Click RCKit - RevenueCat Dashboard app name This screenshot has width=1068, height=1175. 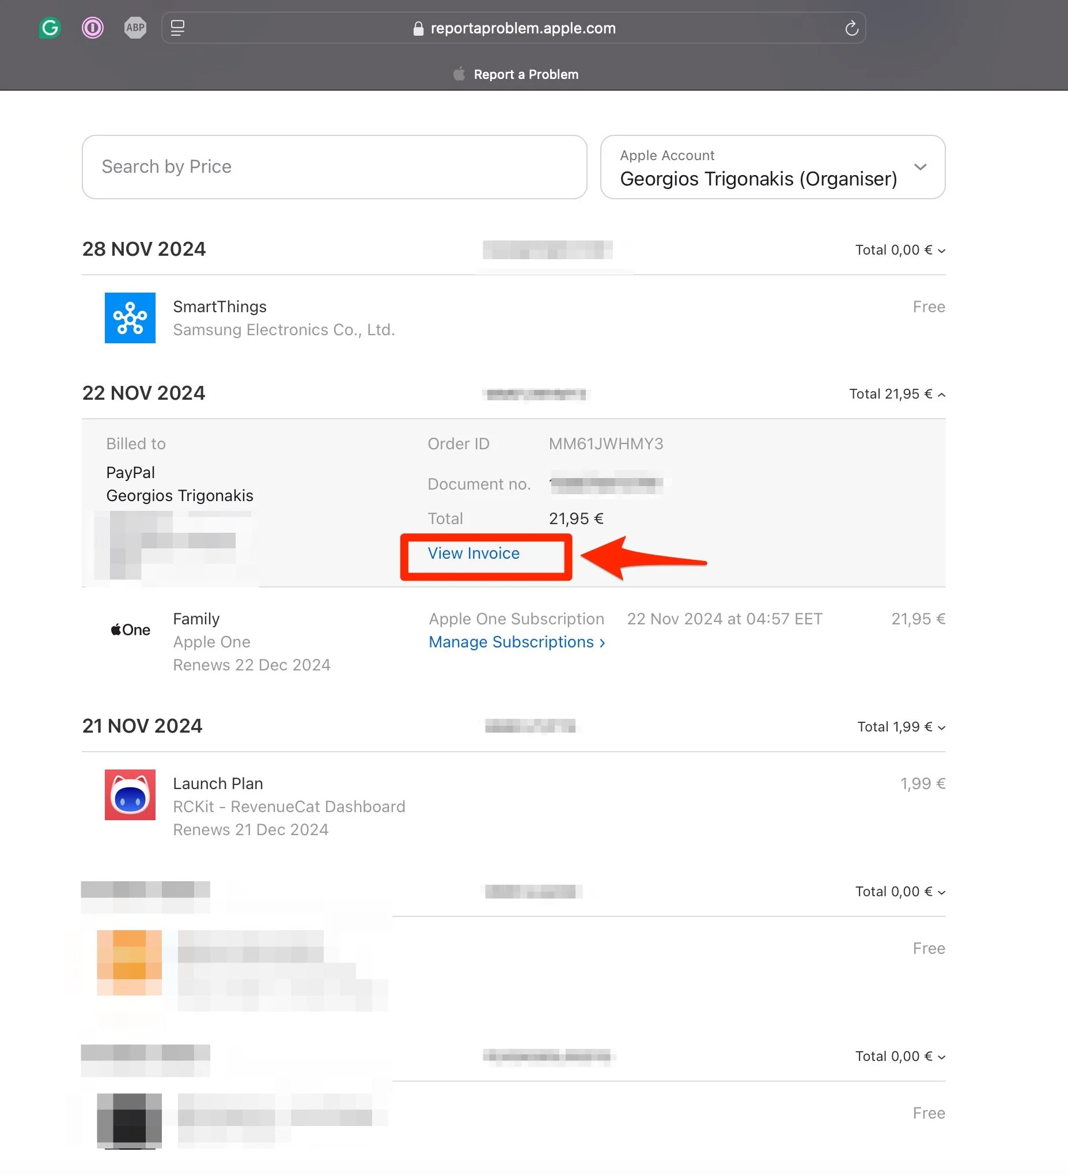coord(289,806)
